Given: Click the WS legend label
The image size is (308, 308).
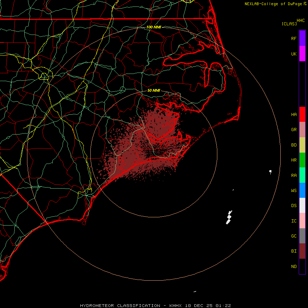Looking at the screenshot, I should (x=294, y=190).
